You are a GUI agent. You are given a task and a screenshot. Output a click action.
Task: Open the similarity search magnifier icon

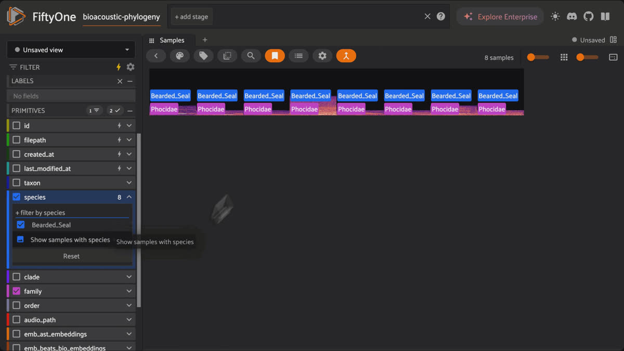click(251, 56)
